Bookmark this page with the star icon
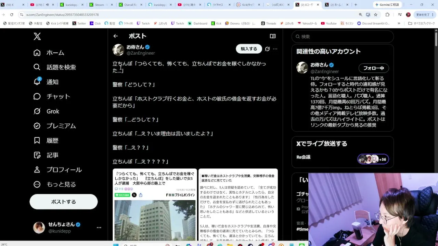438x246 pixels. pos(376,15)
